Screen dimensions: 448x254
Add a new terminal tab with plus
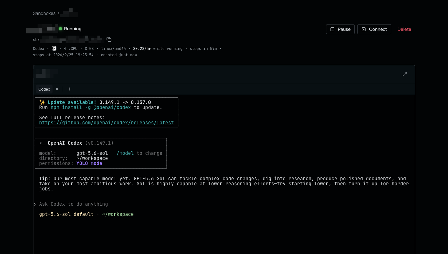coord(69,89)
